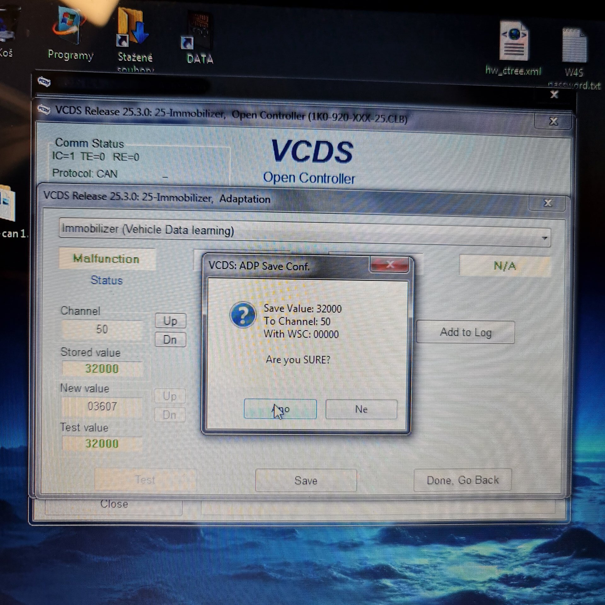
Task: Click the Test value 32000
Action: tap(101, 443)
